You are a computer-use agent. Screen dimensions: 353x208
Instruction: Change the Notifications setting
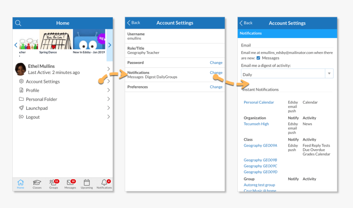pos(216,73)
